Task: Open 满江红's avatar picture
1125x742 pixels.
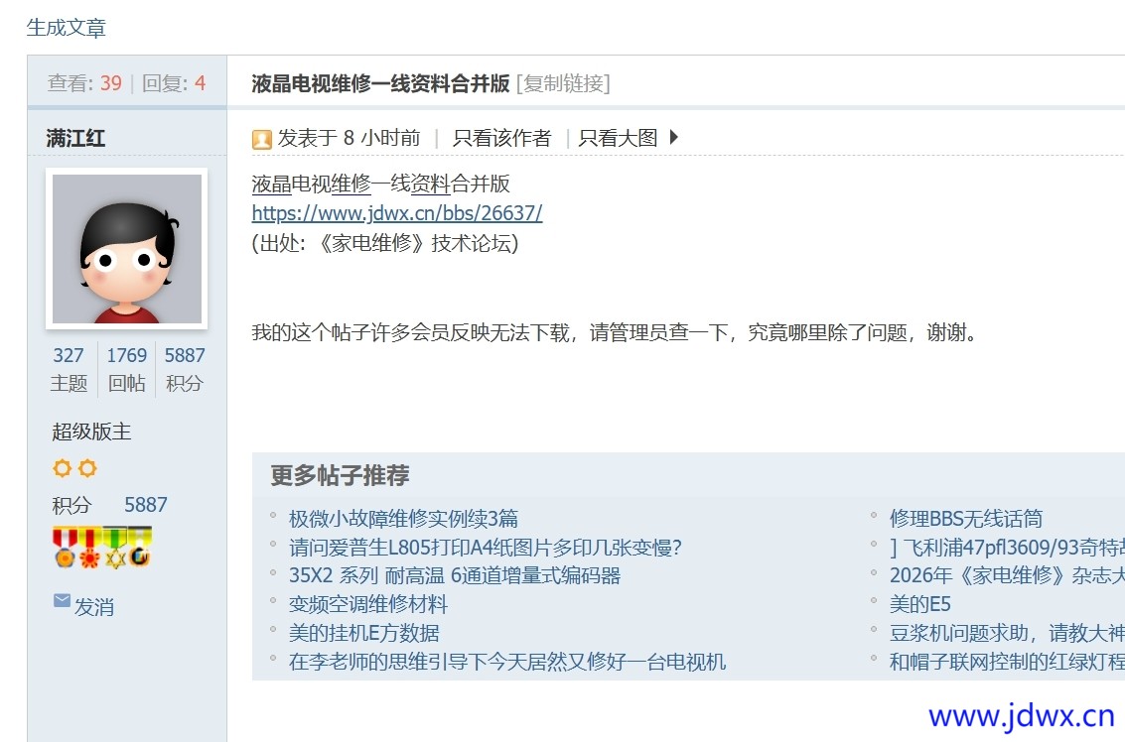Action: 126,249
